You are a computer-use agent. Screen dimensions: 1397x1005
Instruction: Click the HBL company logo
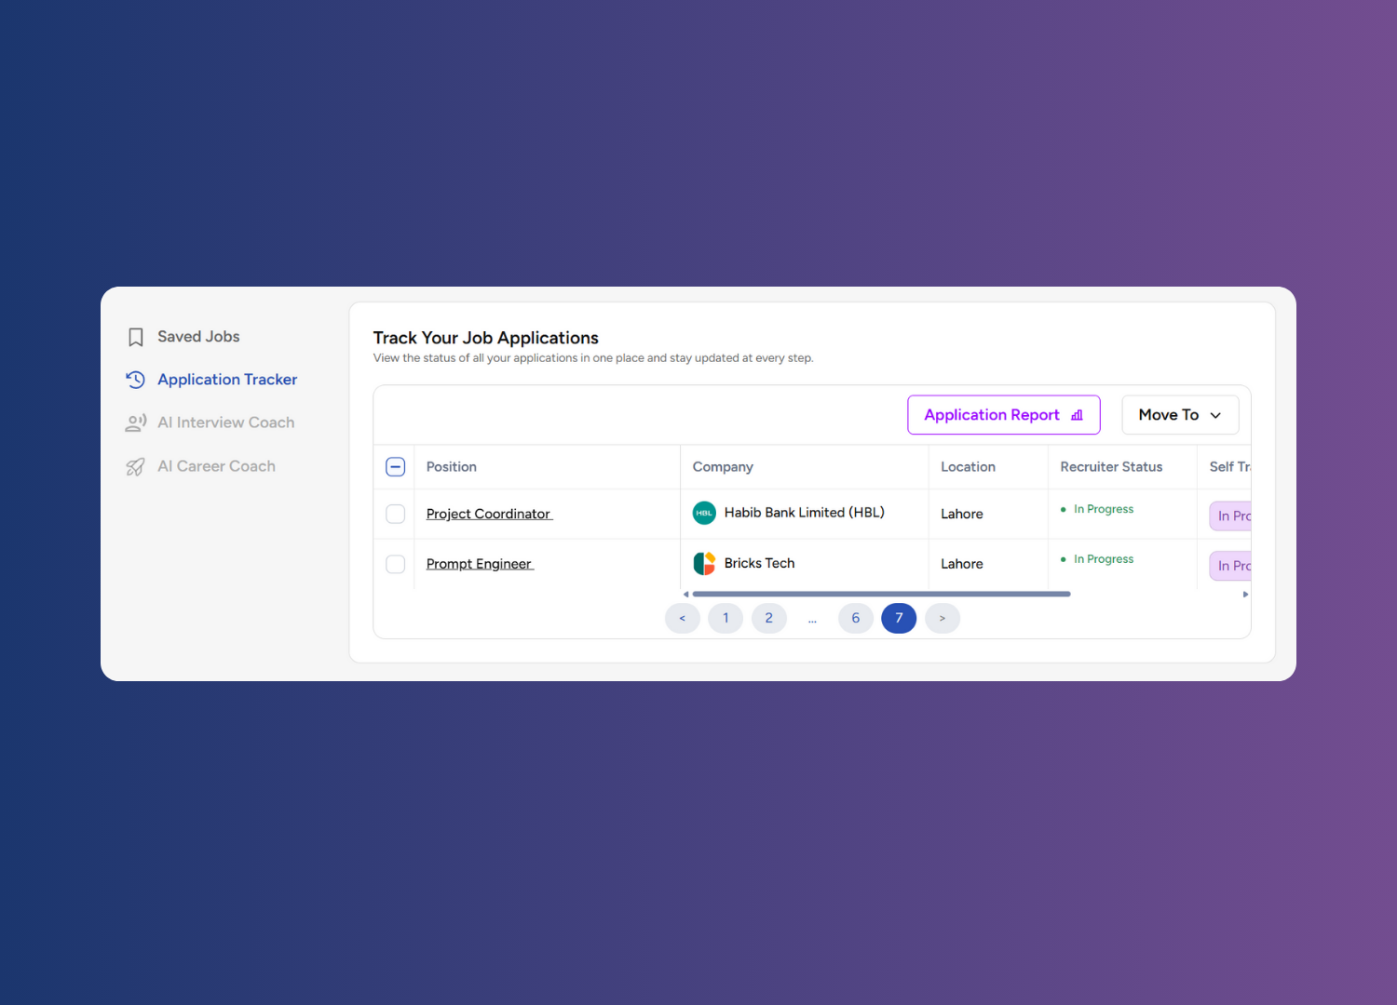pos(704,512)
